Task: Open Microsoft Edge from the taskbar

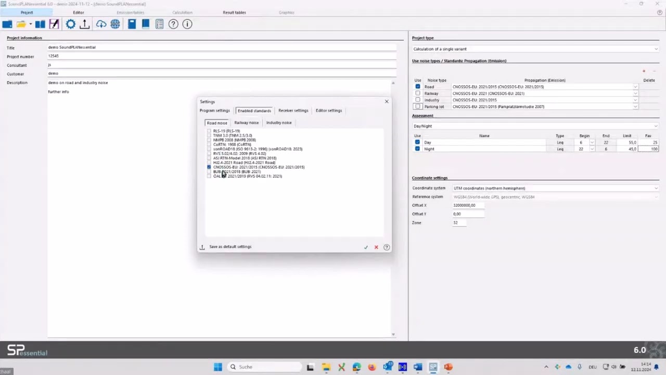Action: coord(356,367)
